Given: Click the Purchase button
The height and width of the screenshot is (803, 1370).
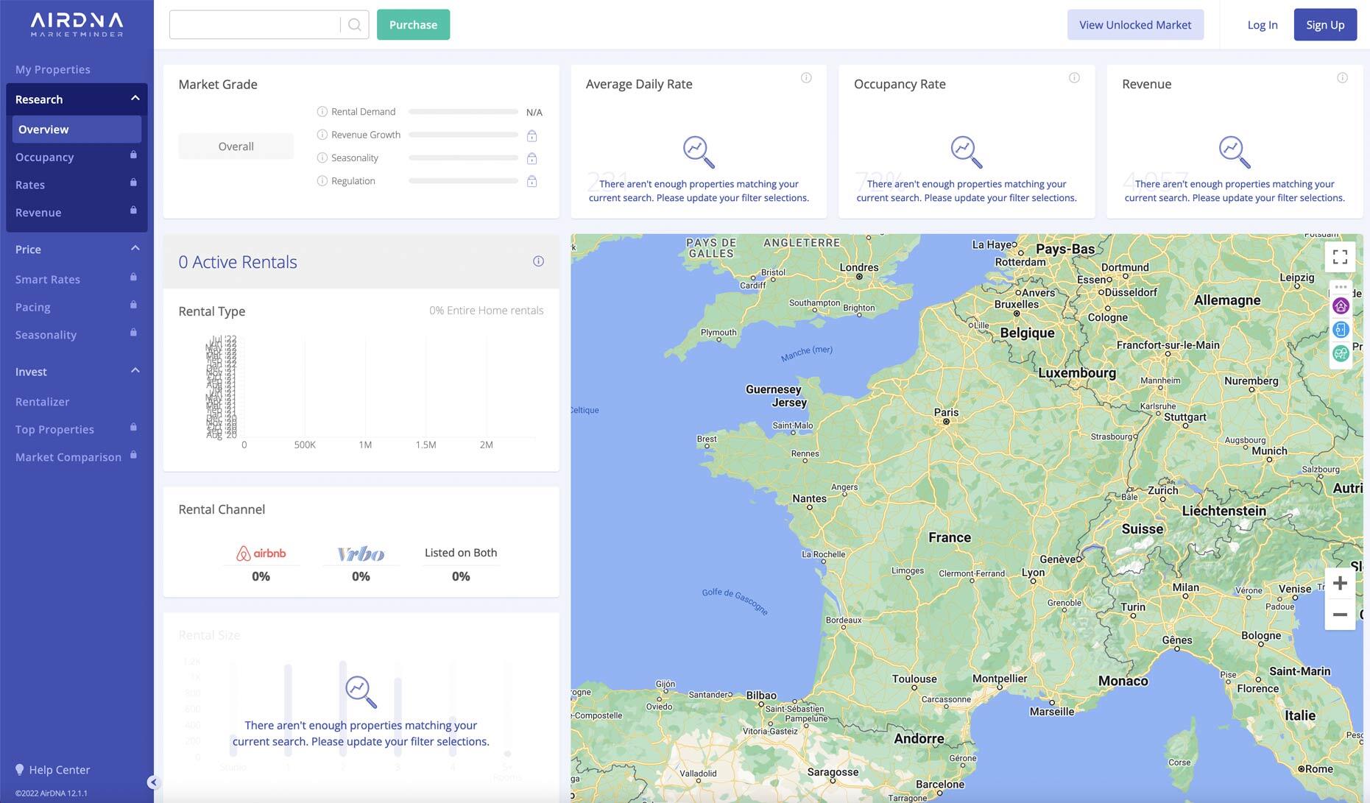Looking at the screenshot, I should point(413,25).
